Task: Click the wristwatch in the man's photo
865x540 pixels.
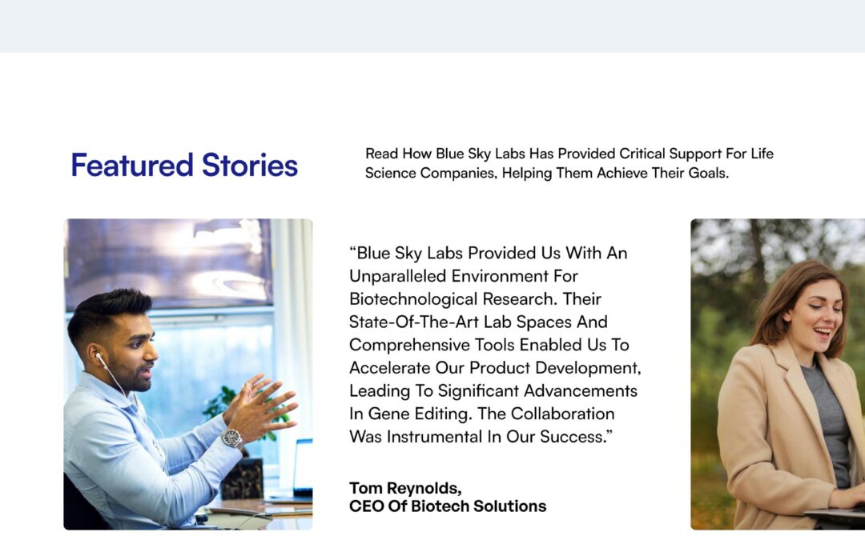Action: point(232,438)
